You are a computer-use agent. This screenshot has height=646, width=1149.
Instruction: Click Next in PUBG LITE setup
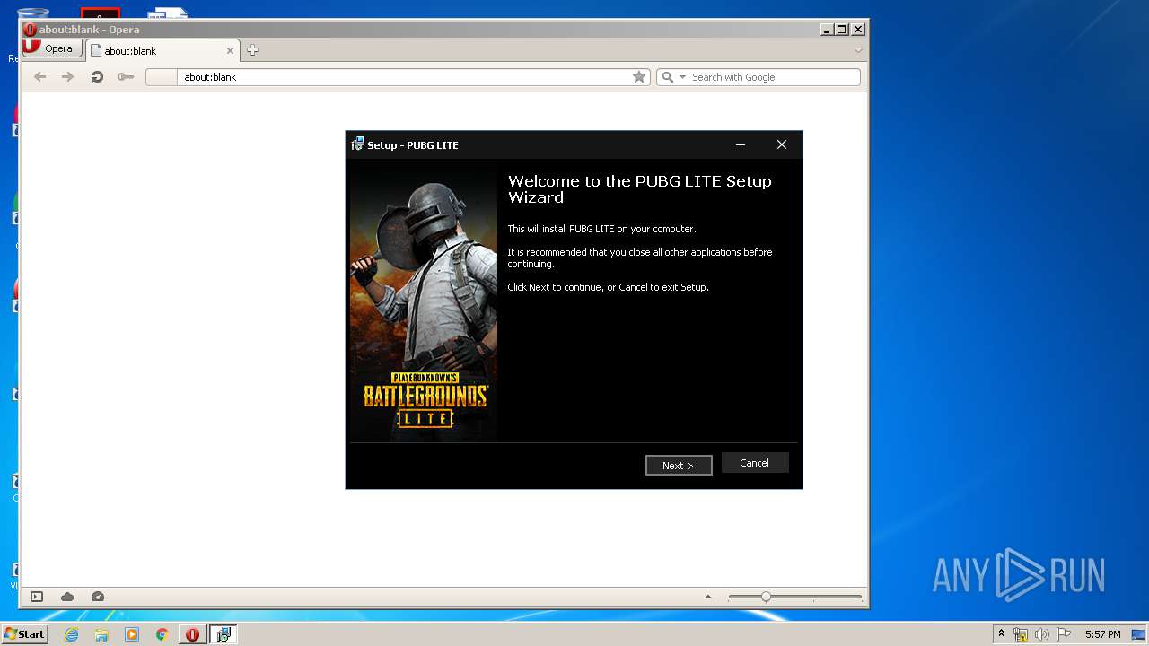(x=679, y=465)
